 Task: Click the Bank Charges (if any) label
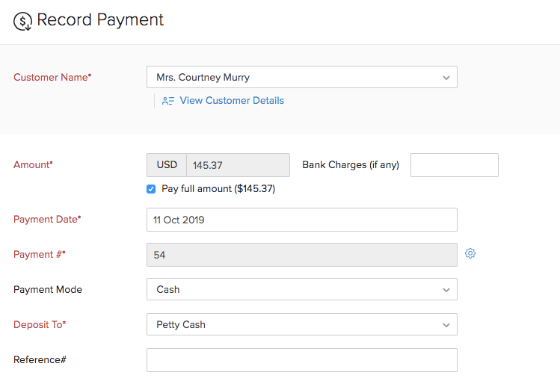point(351,165)
